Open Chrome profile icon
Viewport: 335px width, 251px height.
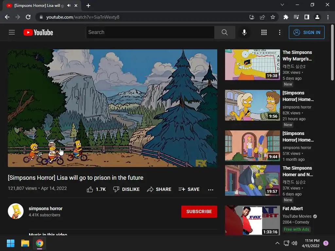point(317,17)
